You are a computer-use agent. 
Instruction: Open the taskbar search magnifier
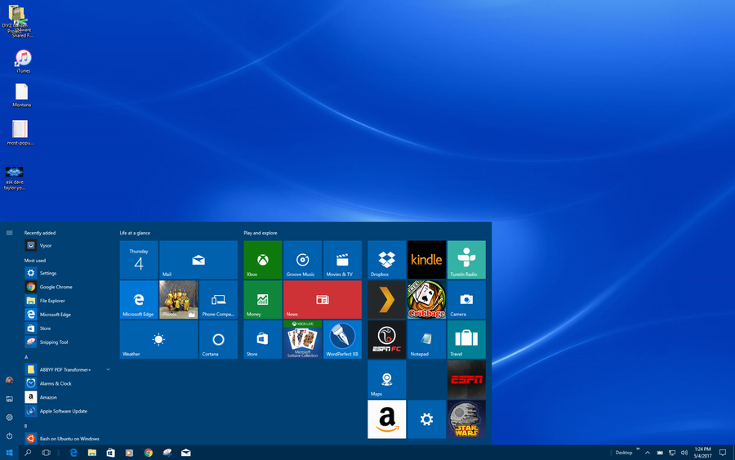(x=28, y=453)
